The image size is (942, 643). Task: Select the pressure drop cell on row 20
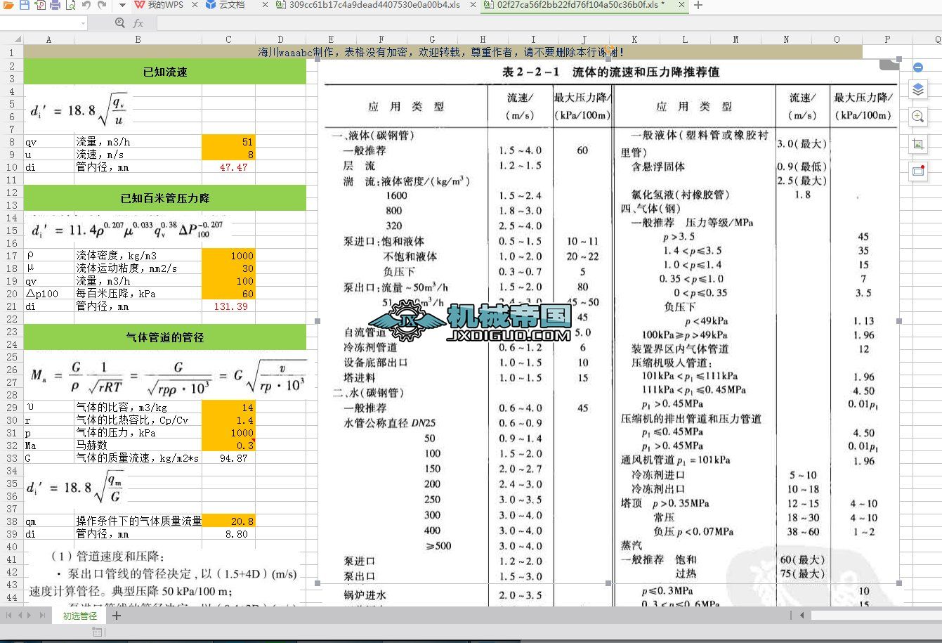(x=228, y=294)
